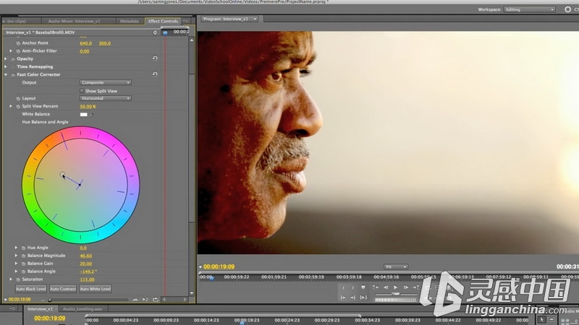Expand the Balance Magnitude property
The width and height of the screenshot is (579, 325).
click(16, 256)
